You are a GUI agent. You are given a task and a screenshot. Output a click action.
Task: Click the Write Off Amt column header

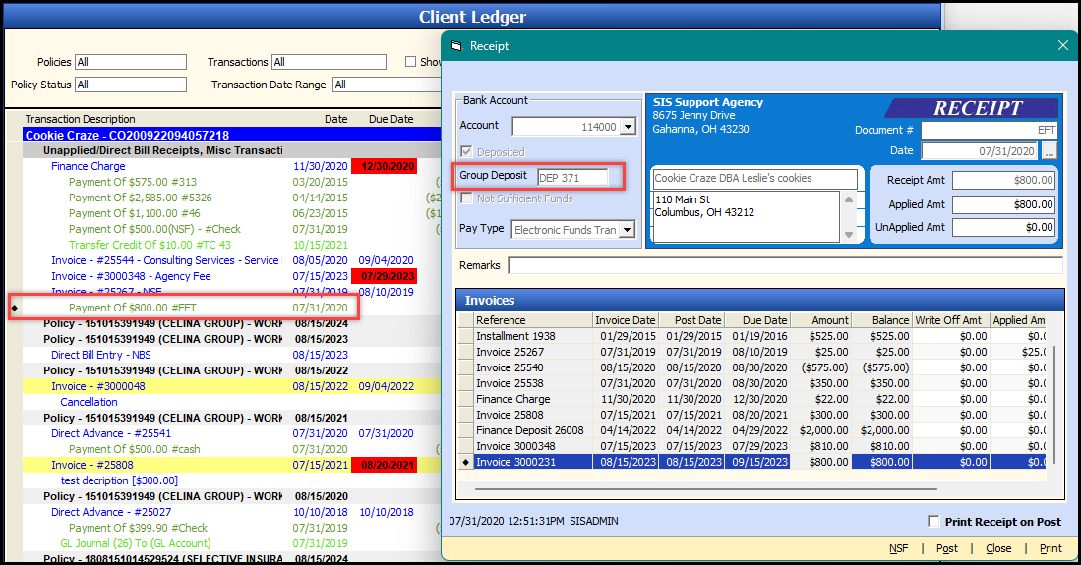(x=951, y=320)
